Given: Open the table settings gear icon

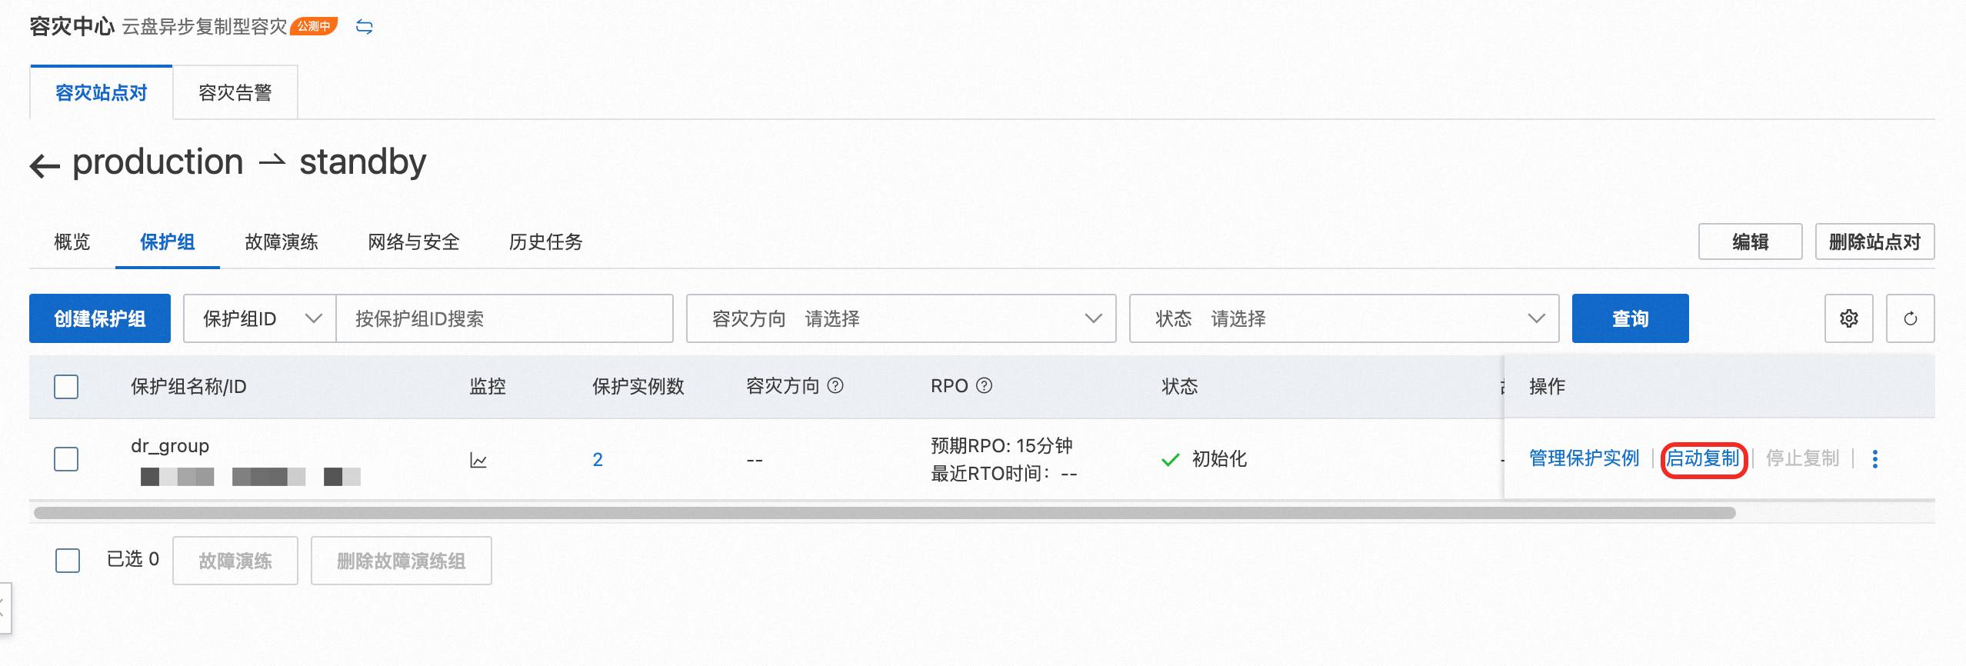Looking at the screenshot, I should pyautogui.click(x=1848, y=318).
